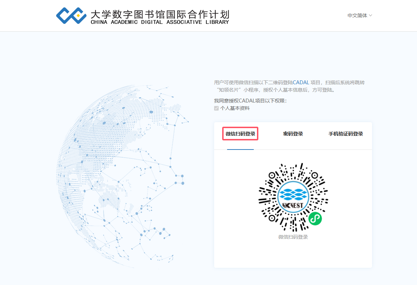Screen dimensions: 417x285
Task: Click the CADAL link in the description
Action: tap(301, 82)
